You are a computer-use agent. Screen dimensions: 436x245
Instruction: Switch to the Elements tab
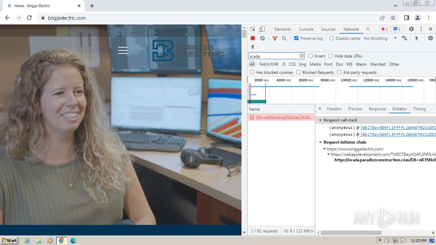(283, 29)
